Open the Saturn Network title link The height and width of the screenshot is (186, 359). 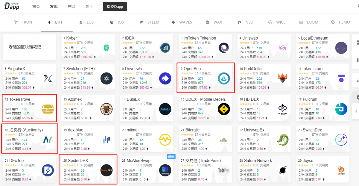pyautogui.click(x=258, y=161)
